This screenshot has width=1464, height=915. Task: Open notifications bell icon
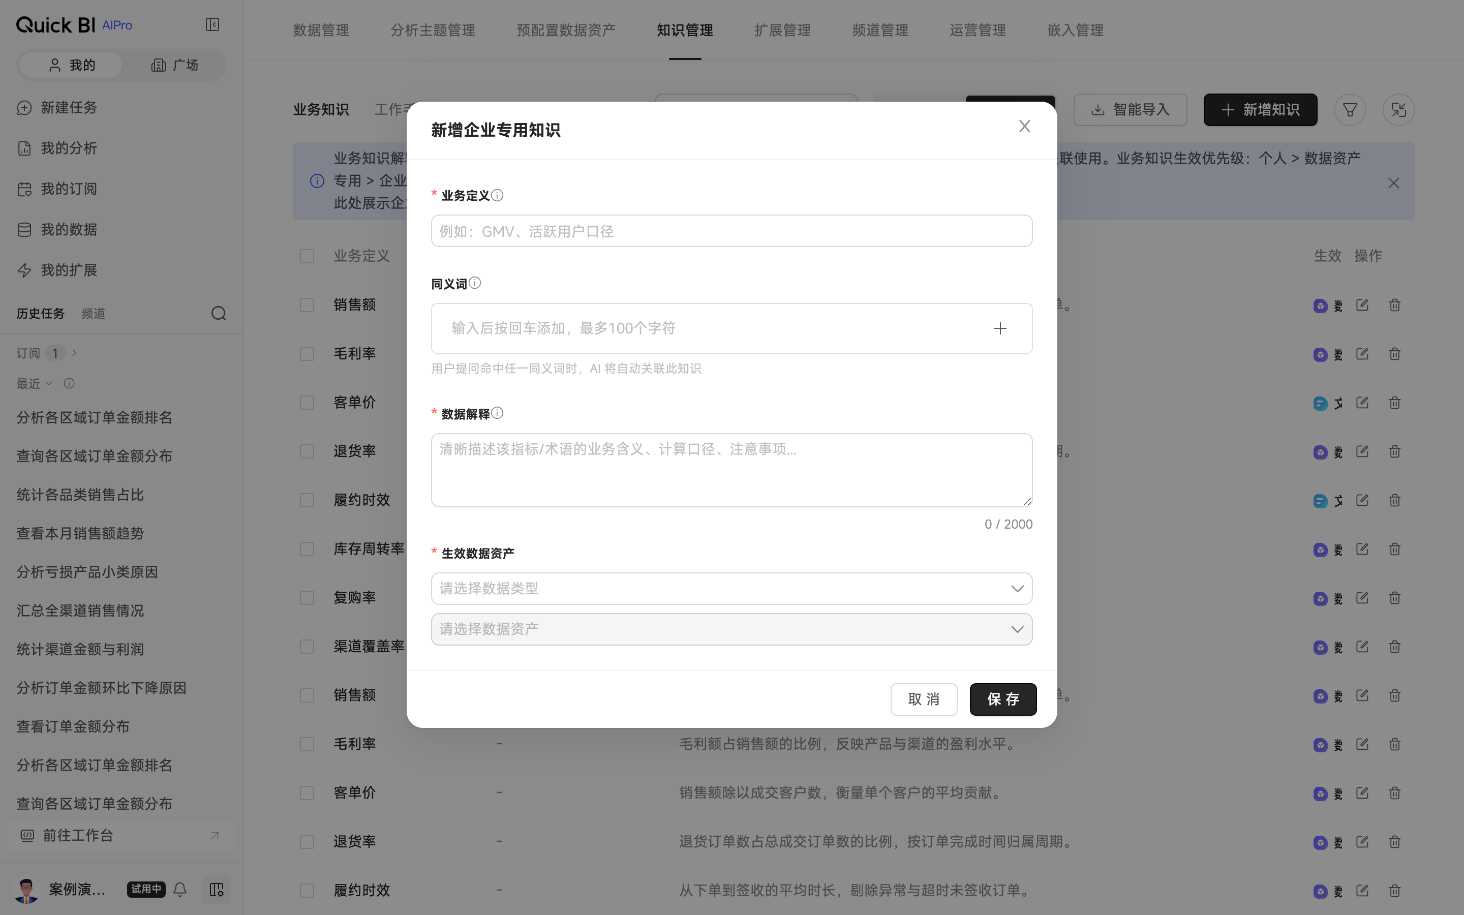(x=180, y=889)
